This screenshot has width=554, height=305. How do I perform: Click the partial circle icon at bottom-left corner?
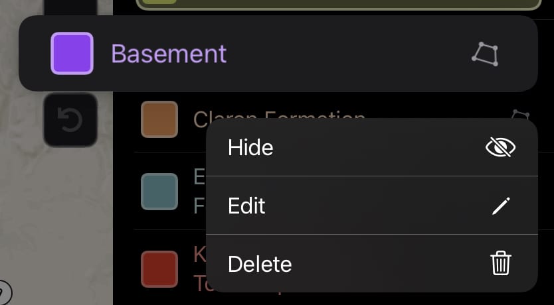coord(3,290)
